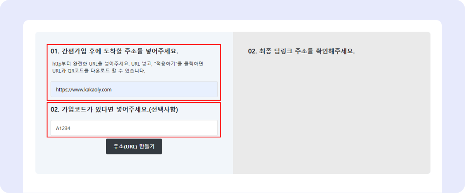This screenshot has height=193, width=465.
Task: Focus the destination URL field showing https://www.kakaoly.com
Action: [x=134, y=89]
